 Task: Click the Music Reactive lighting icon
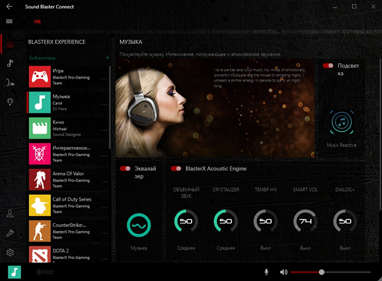point(341,122)
